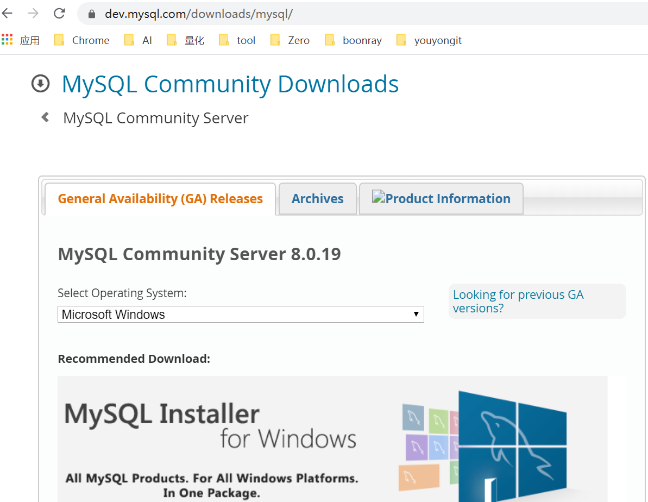Click the browser forward arrow
This screenshot has height=502, width=648.
coord(33,14)
